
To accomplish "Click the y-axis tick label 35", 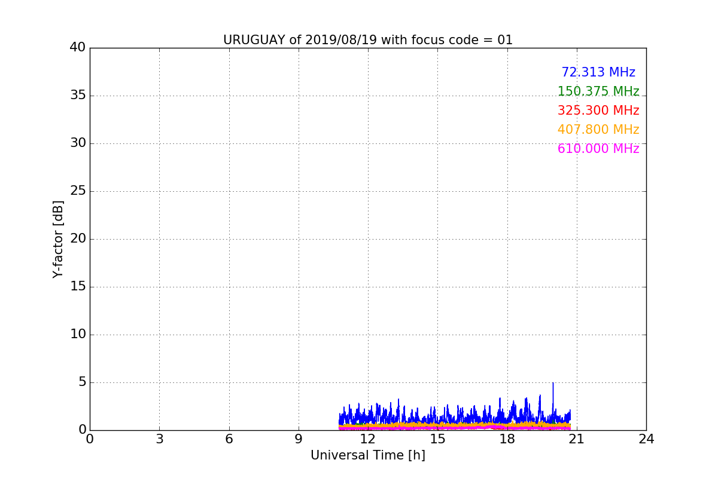I will pos(77,95).
